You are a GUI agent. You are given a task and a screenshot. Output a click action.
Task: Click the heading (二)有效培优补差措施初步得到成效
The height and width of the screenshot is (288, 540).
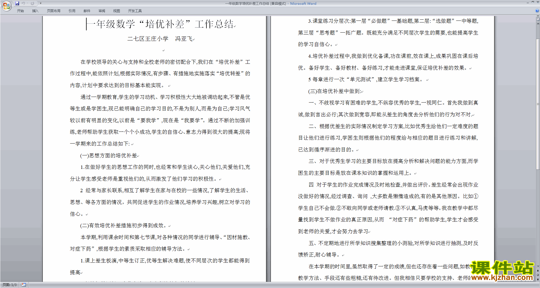125,225
